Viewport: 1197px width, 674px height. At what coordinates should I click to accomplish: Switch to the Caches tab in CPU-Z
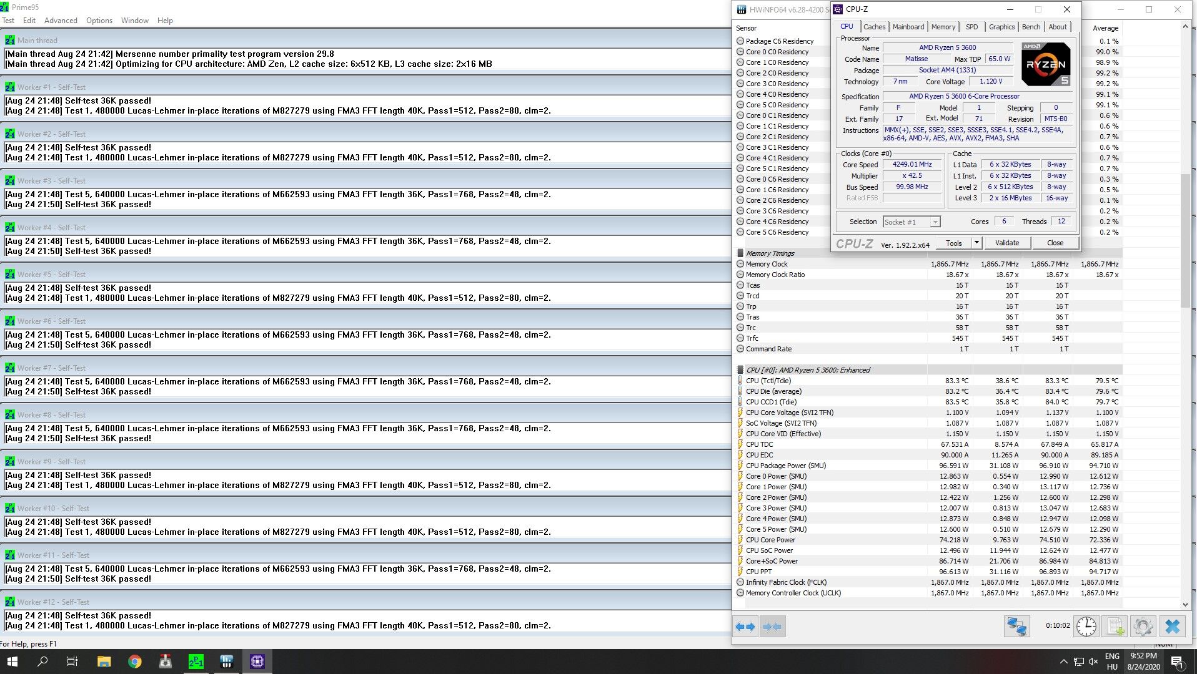[874, 27]
